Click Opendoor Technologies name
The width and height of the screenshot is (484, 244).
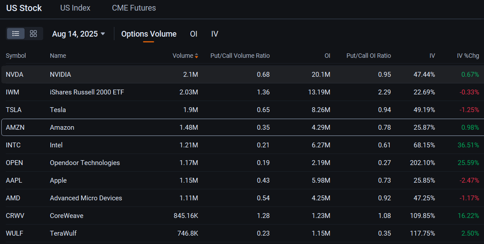85,162
